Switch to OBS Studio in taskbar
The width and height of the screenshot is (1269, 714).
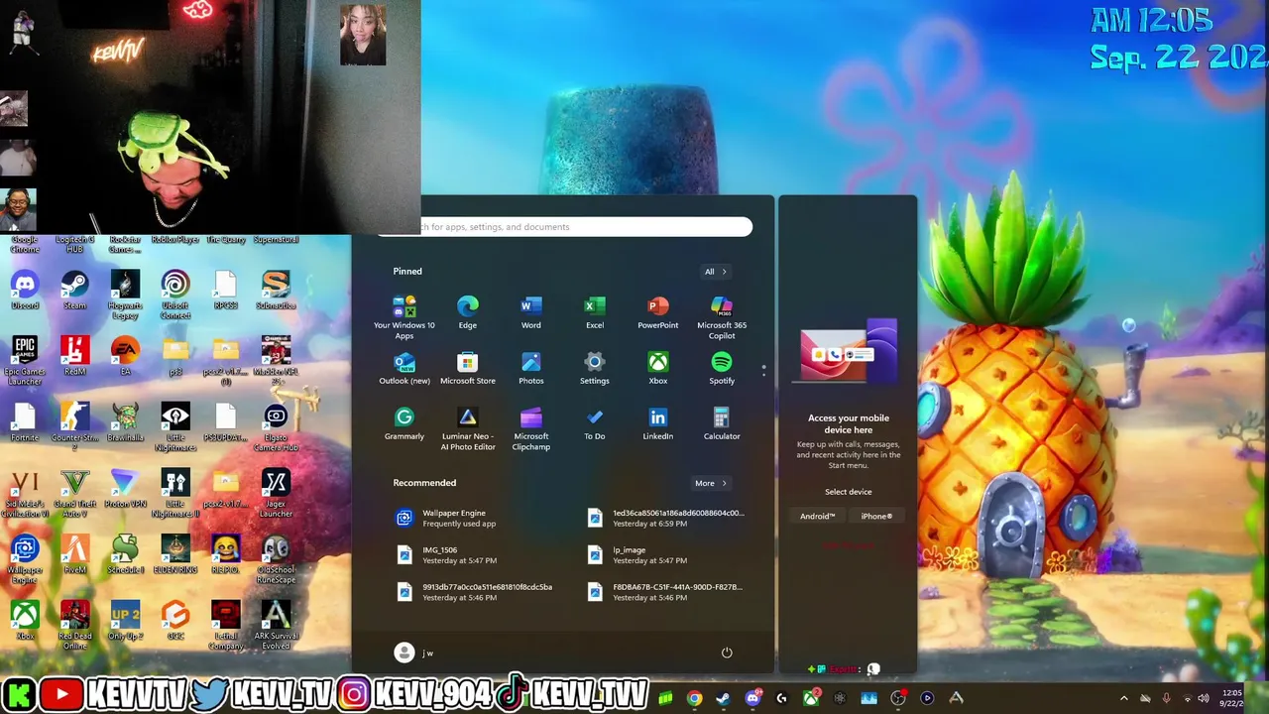[x=897, y=698]
